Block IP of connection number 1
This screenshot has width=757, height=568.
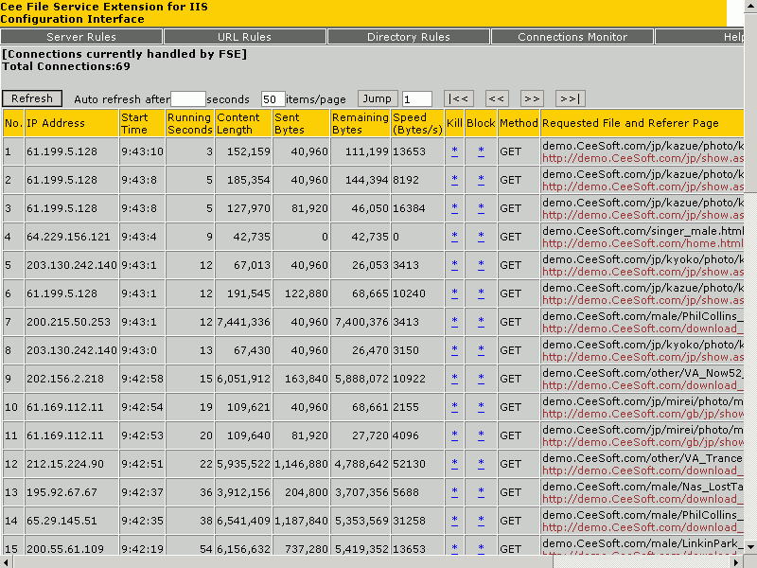point(481,151)
